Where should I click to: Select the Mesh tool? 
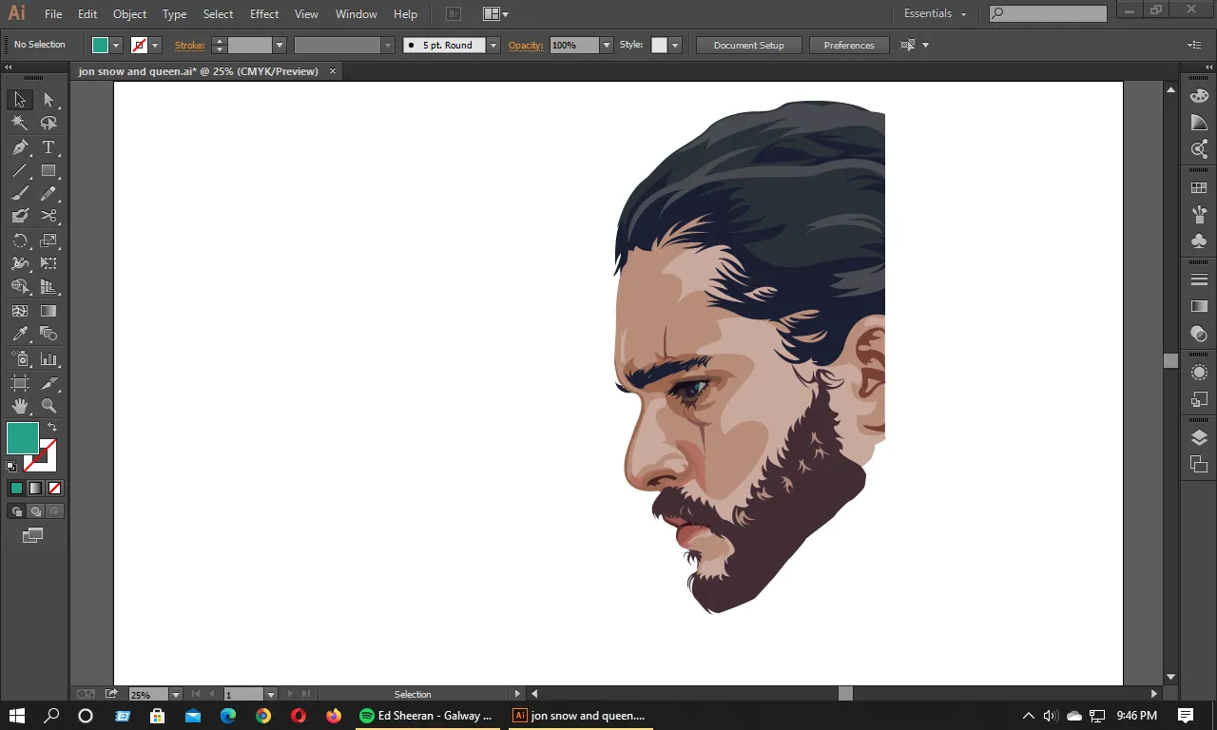click(19, 311)
